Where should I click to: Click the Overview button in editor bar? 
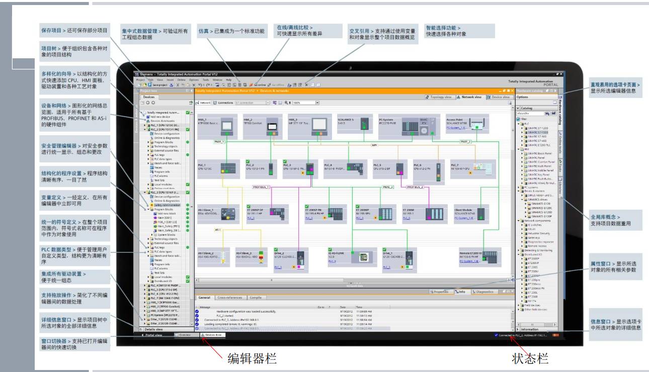pyautogui.click(x=187, y=335)
